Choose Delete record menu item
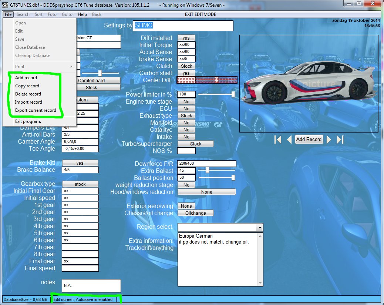 pos(28,94)
